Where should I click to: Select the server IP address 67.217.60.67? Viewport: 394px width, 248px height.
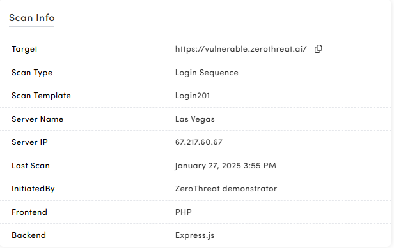click(x=198, y=142)
